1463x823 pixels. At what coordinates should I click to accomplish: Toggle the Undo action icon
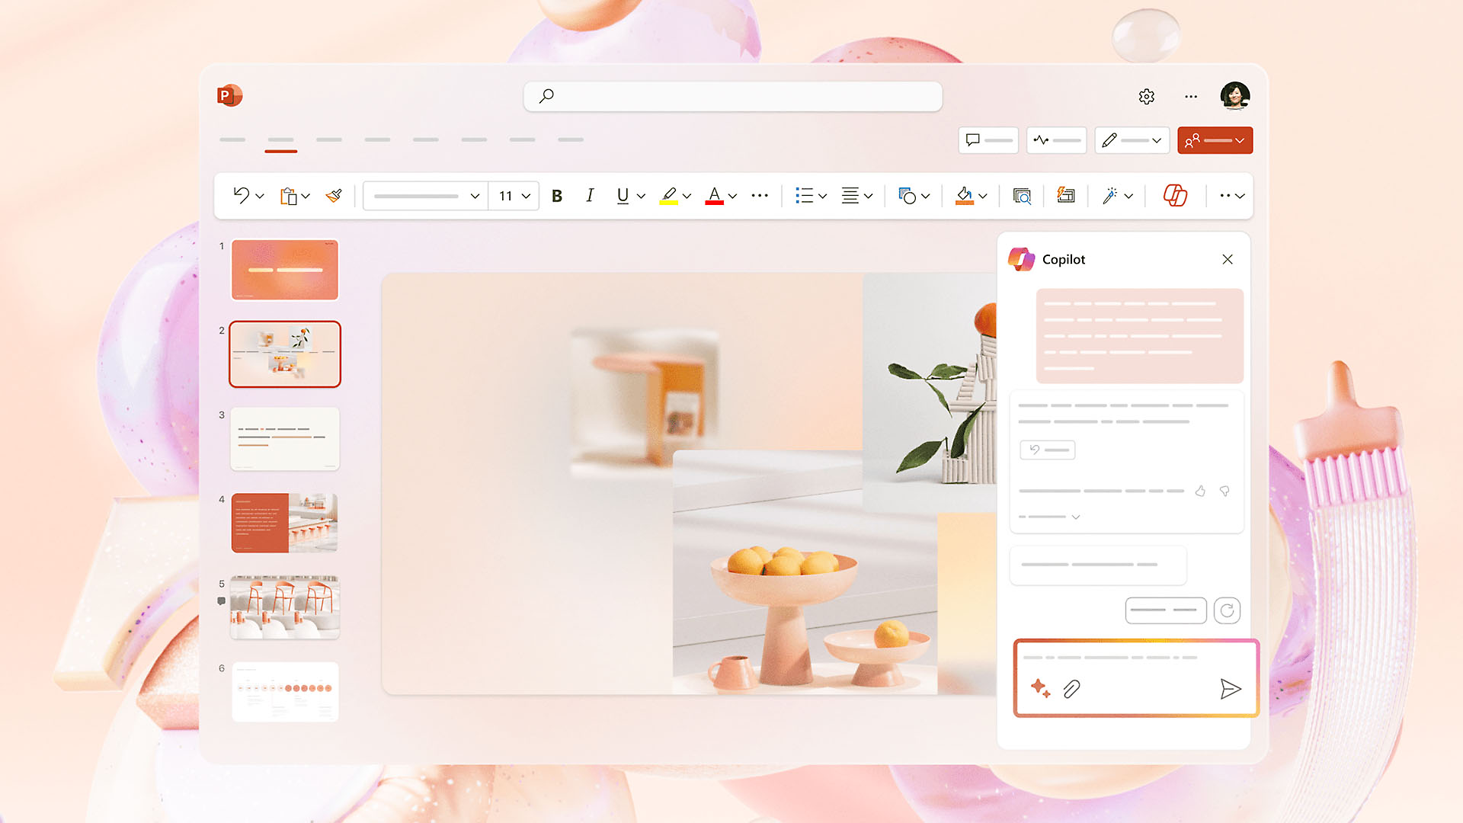(241, 195)
